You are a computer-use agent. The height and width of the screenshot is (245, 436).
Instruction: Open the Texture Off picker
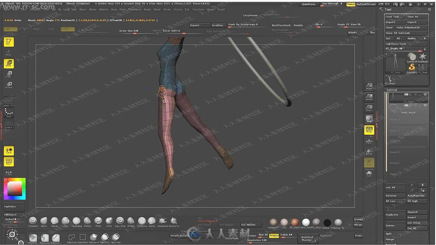coord(9,124)
